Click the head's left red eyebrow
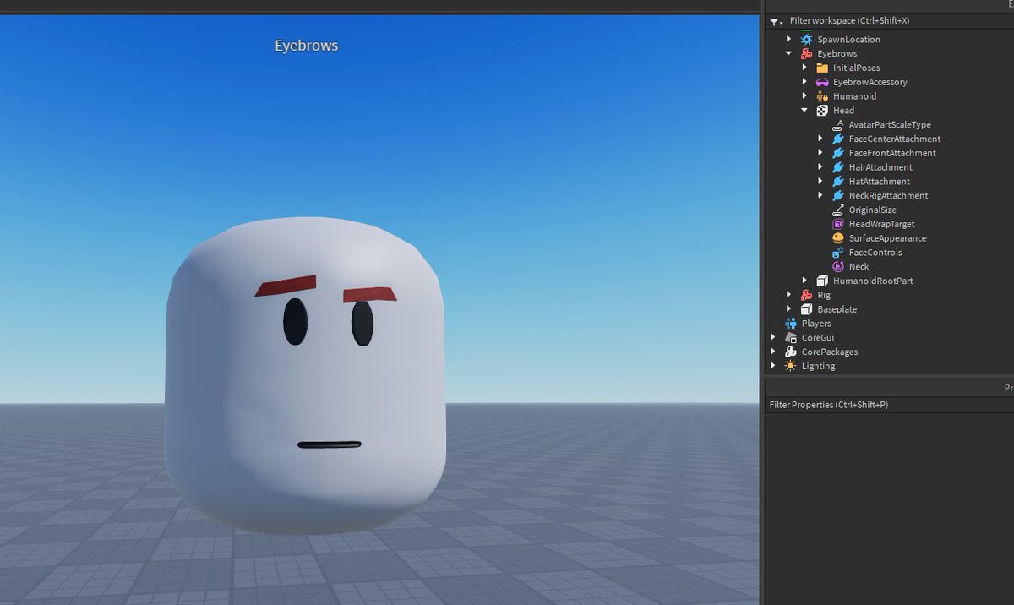1014x605 pixels. click(x=286, y=286)
